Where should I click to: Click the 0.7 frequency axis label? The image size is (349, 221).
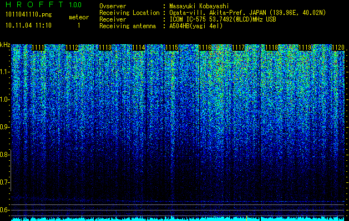4,182
